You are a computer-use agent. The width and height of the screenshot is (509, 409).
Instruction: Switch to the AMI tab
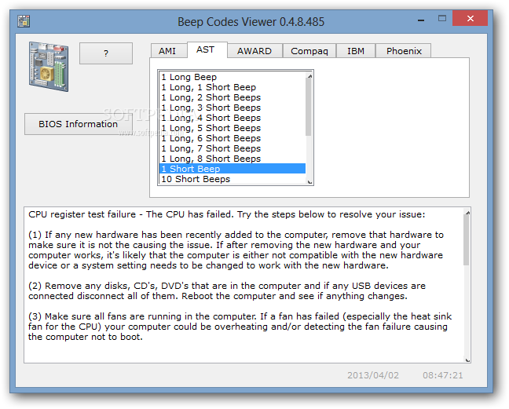click(x=167, y=51)
